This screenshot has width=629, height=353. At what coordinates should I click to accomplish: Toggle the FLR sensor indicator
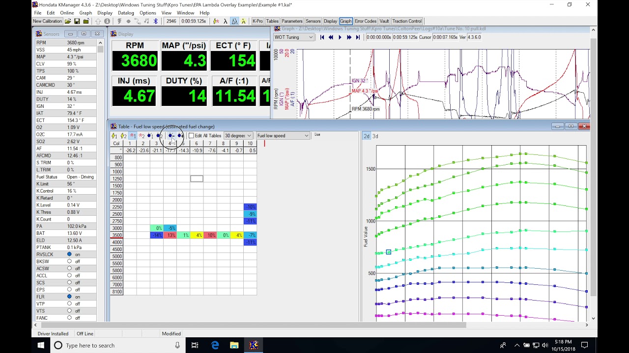[x=69, y=297]
